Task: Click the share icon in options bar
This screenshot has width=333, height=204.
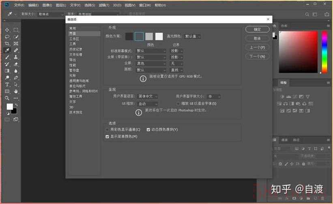Action: coord(327,14)
